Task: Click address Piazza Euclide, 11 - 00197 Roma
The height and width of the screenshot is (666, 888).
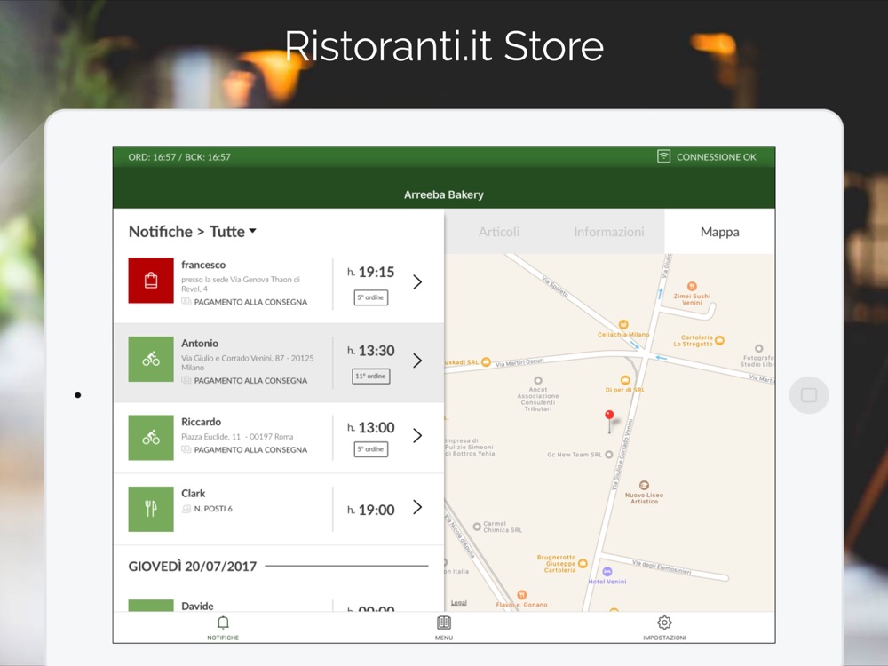Action: (237, 437)
